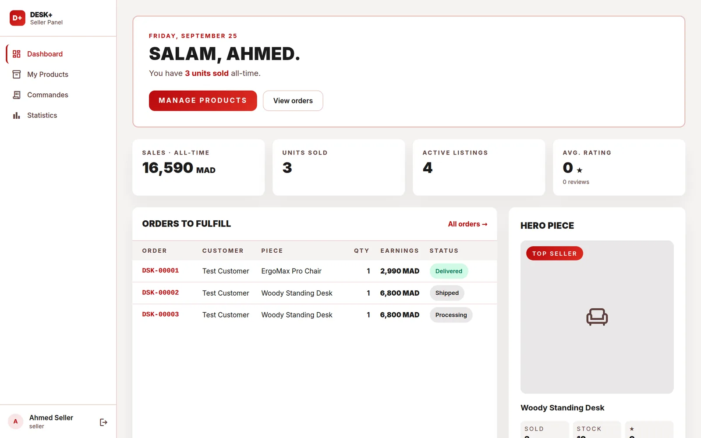The image size is (701, 438).
Task: Click the Ahmed Seller name in sidebar footer
Action: [x=51, y=418]
